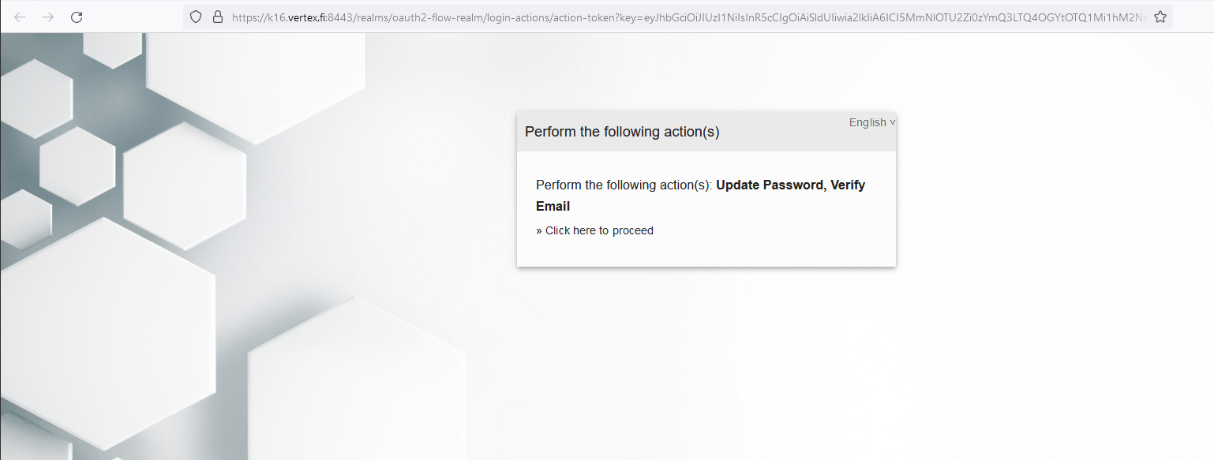Go back using the browser back arrow
Image resolution: width=1214 pixels, height=460 pixels.
click(21, 17)
